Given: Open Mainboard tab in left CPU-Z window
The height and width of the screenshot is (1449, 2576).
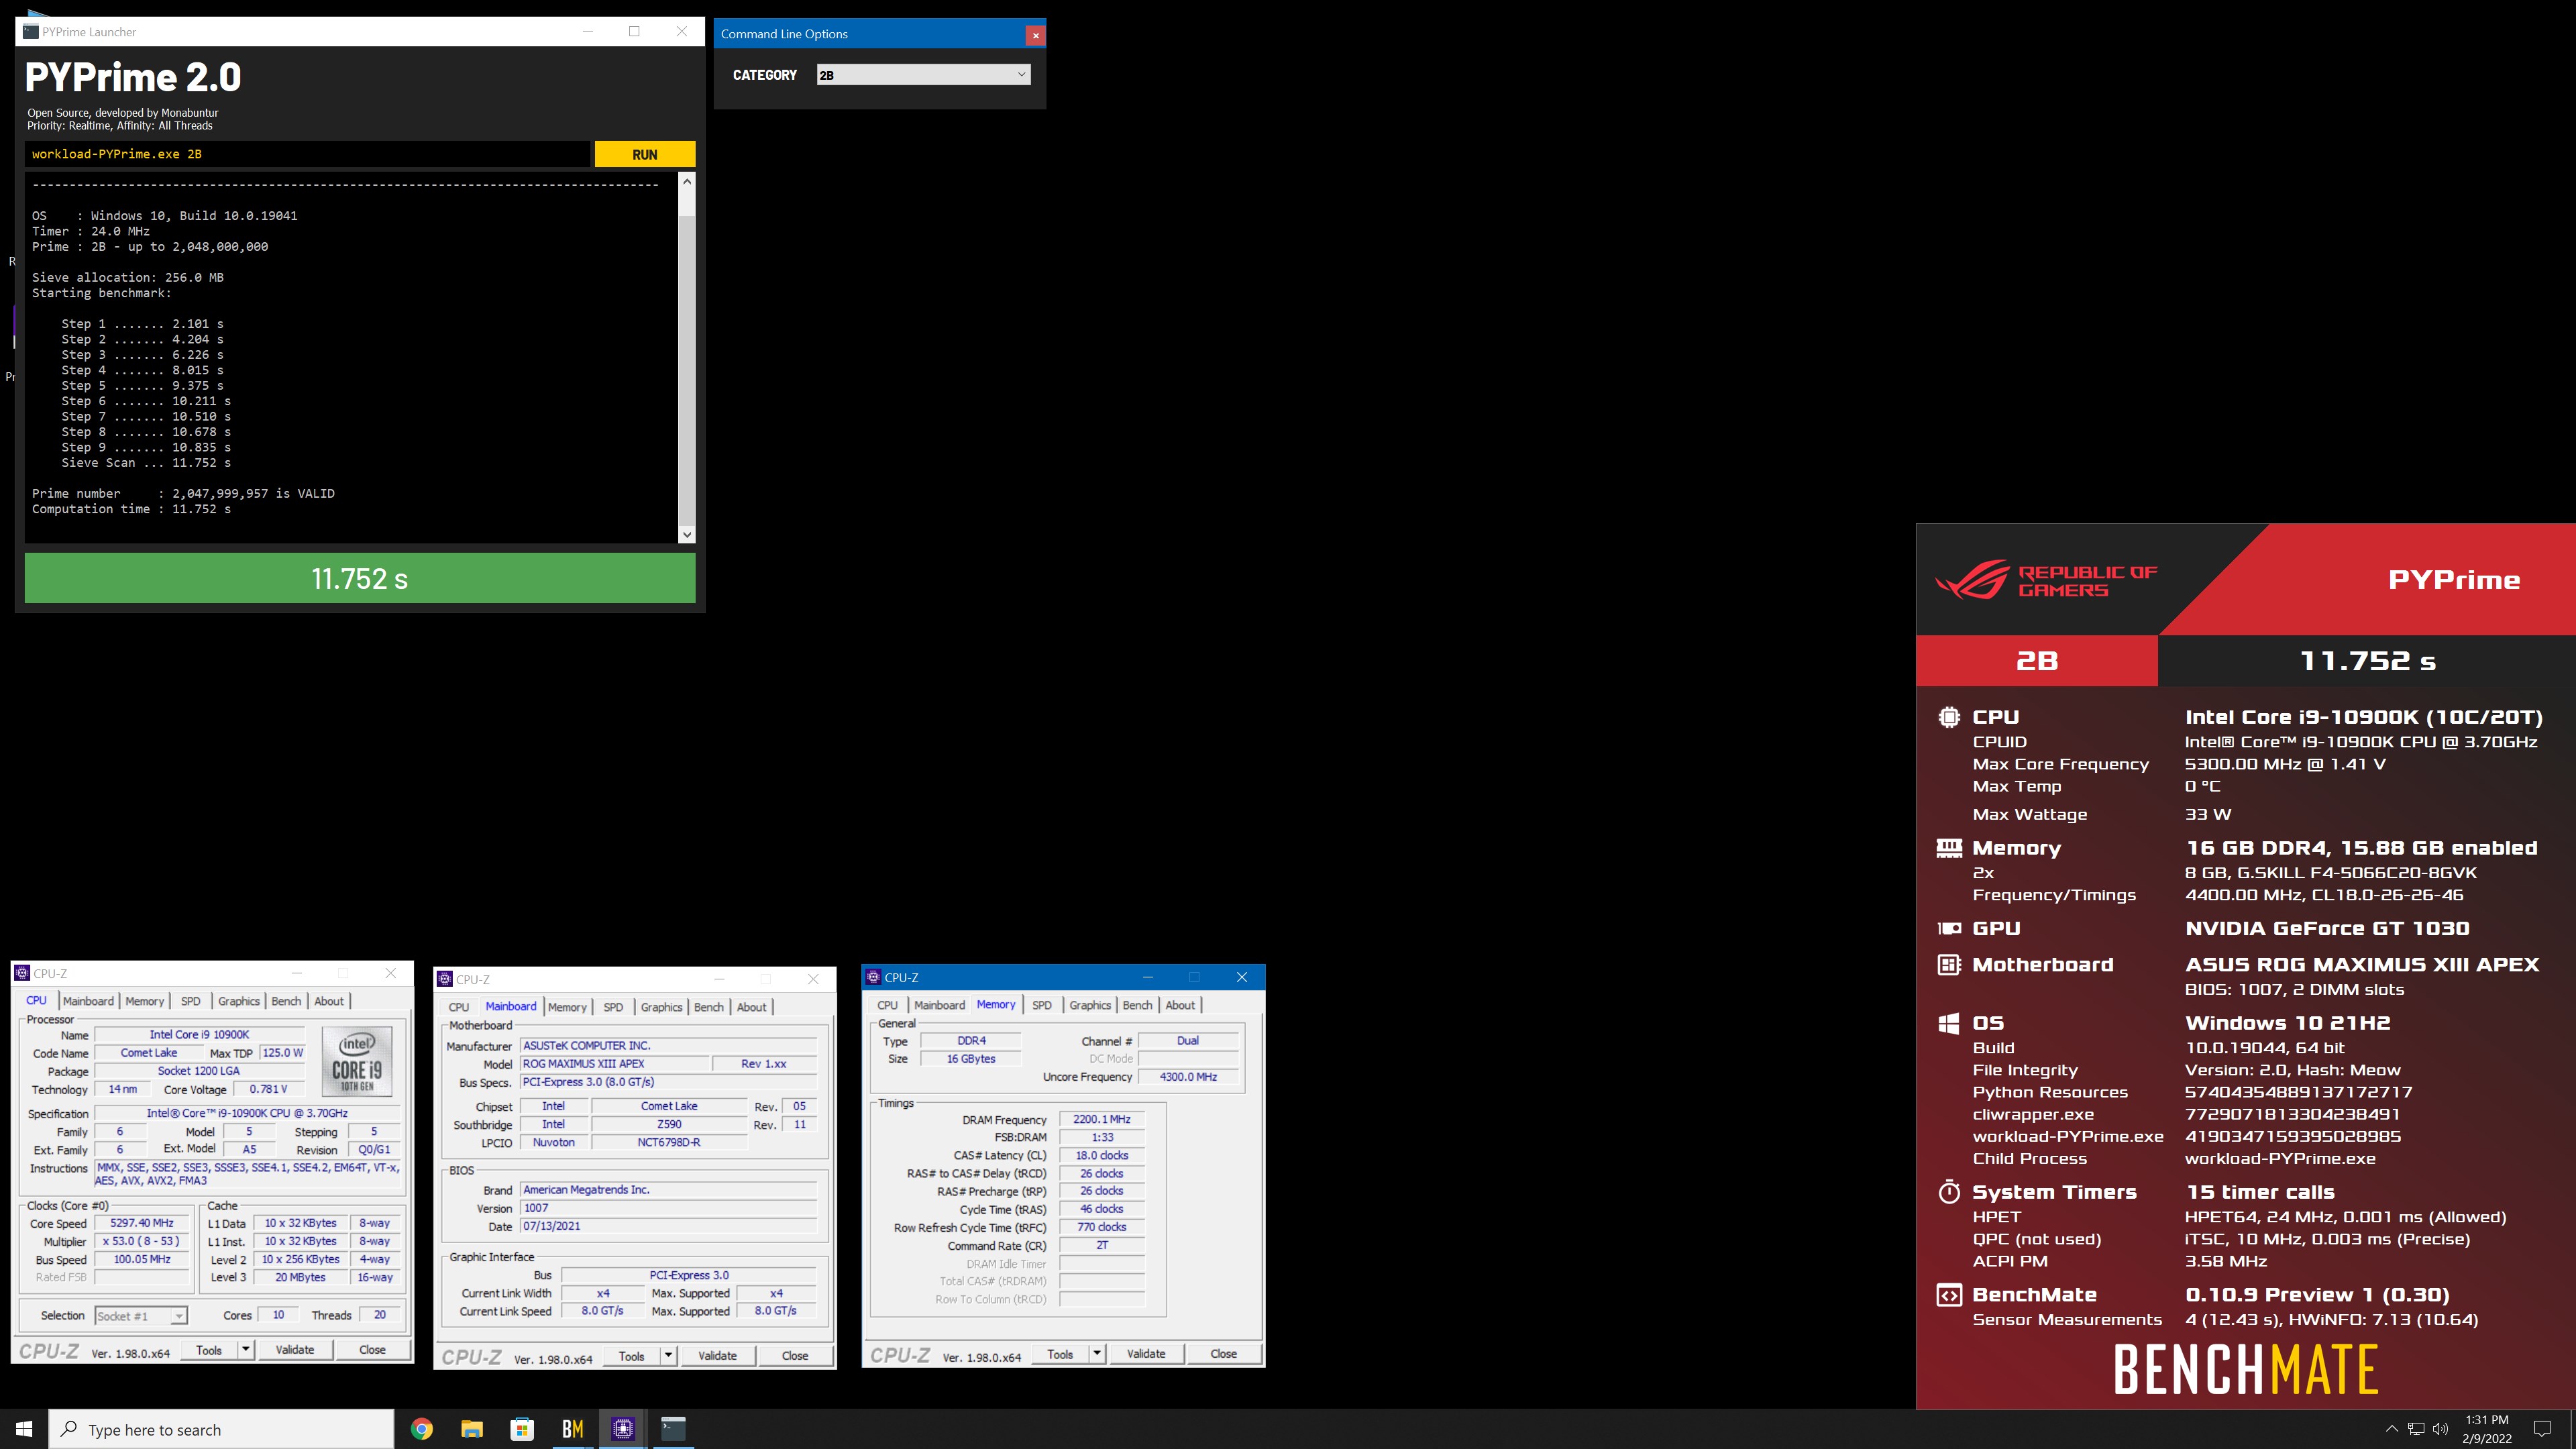Looking at the screenshot, I should click(x=88, y=1001).
